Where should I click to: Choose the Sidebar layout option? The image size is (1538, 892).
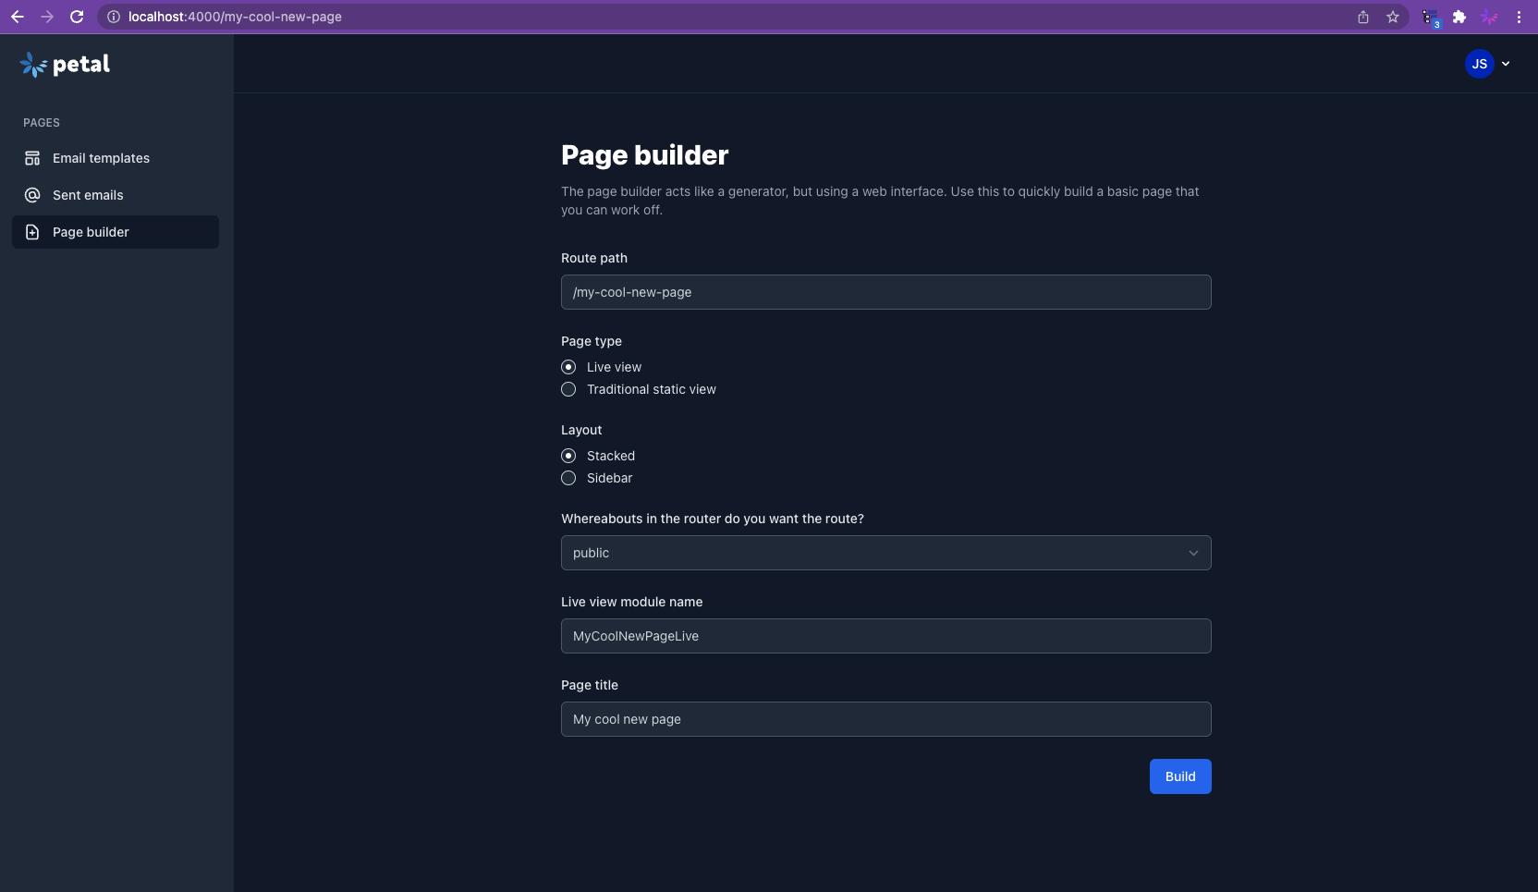click(568, 478)
